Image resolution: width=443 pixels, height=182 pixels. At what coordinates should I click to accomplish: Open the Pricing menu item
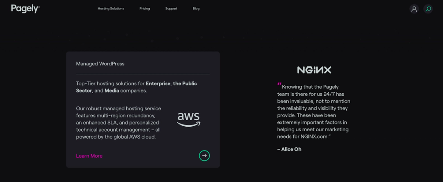(145, 9)
